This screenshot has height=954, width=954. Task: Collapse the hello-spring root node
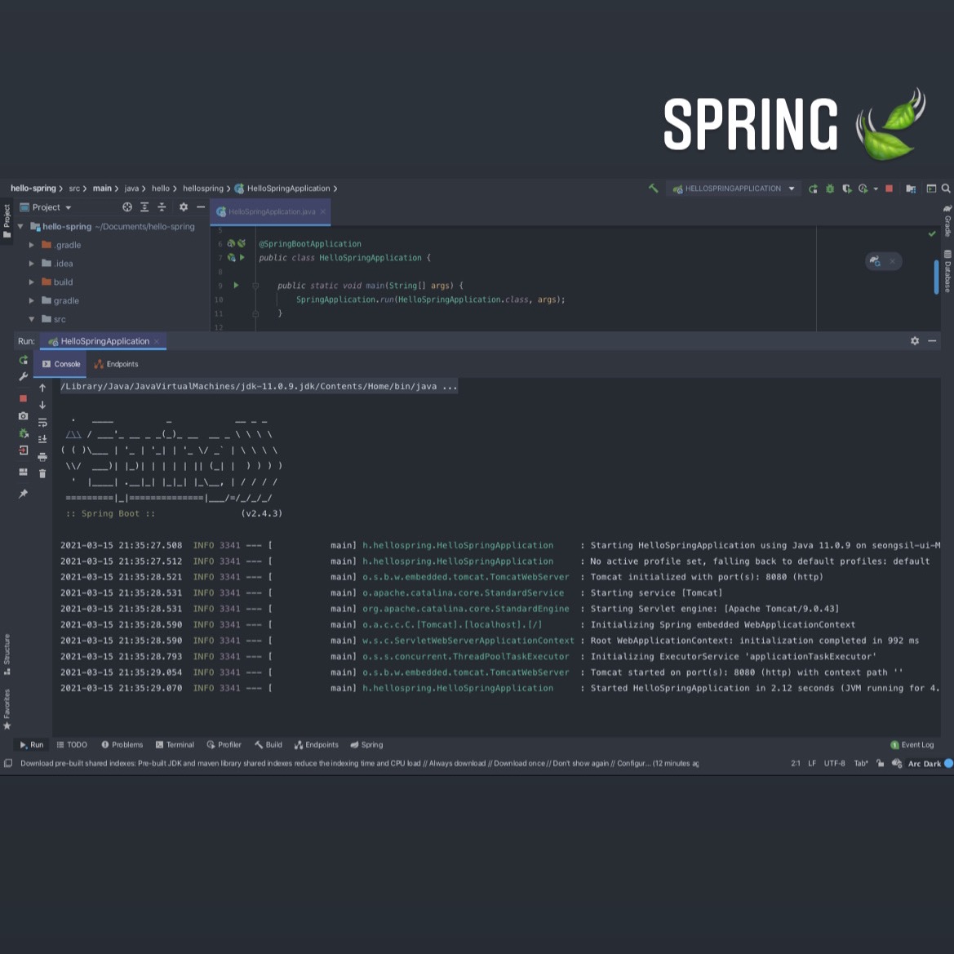click(20, 226)
